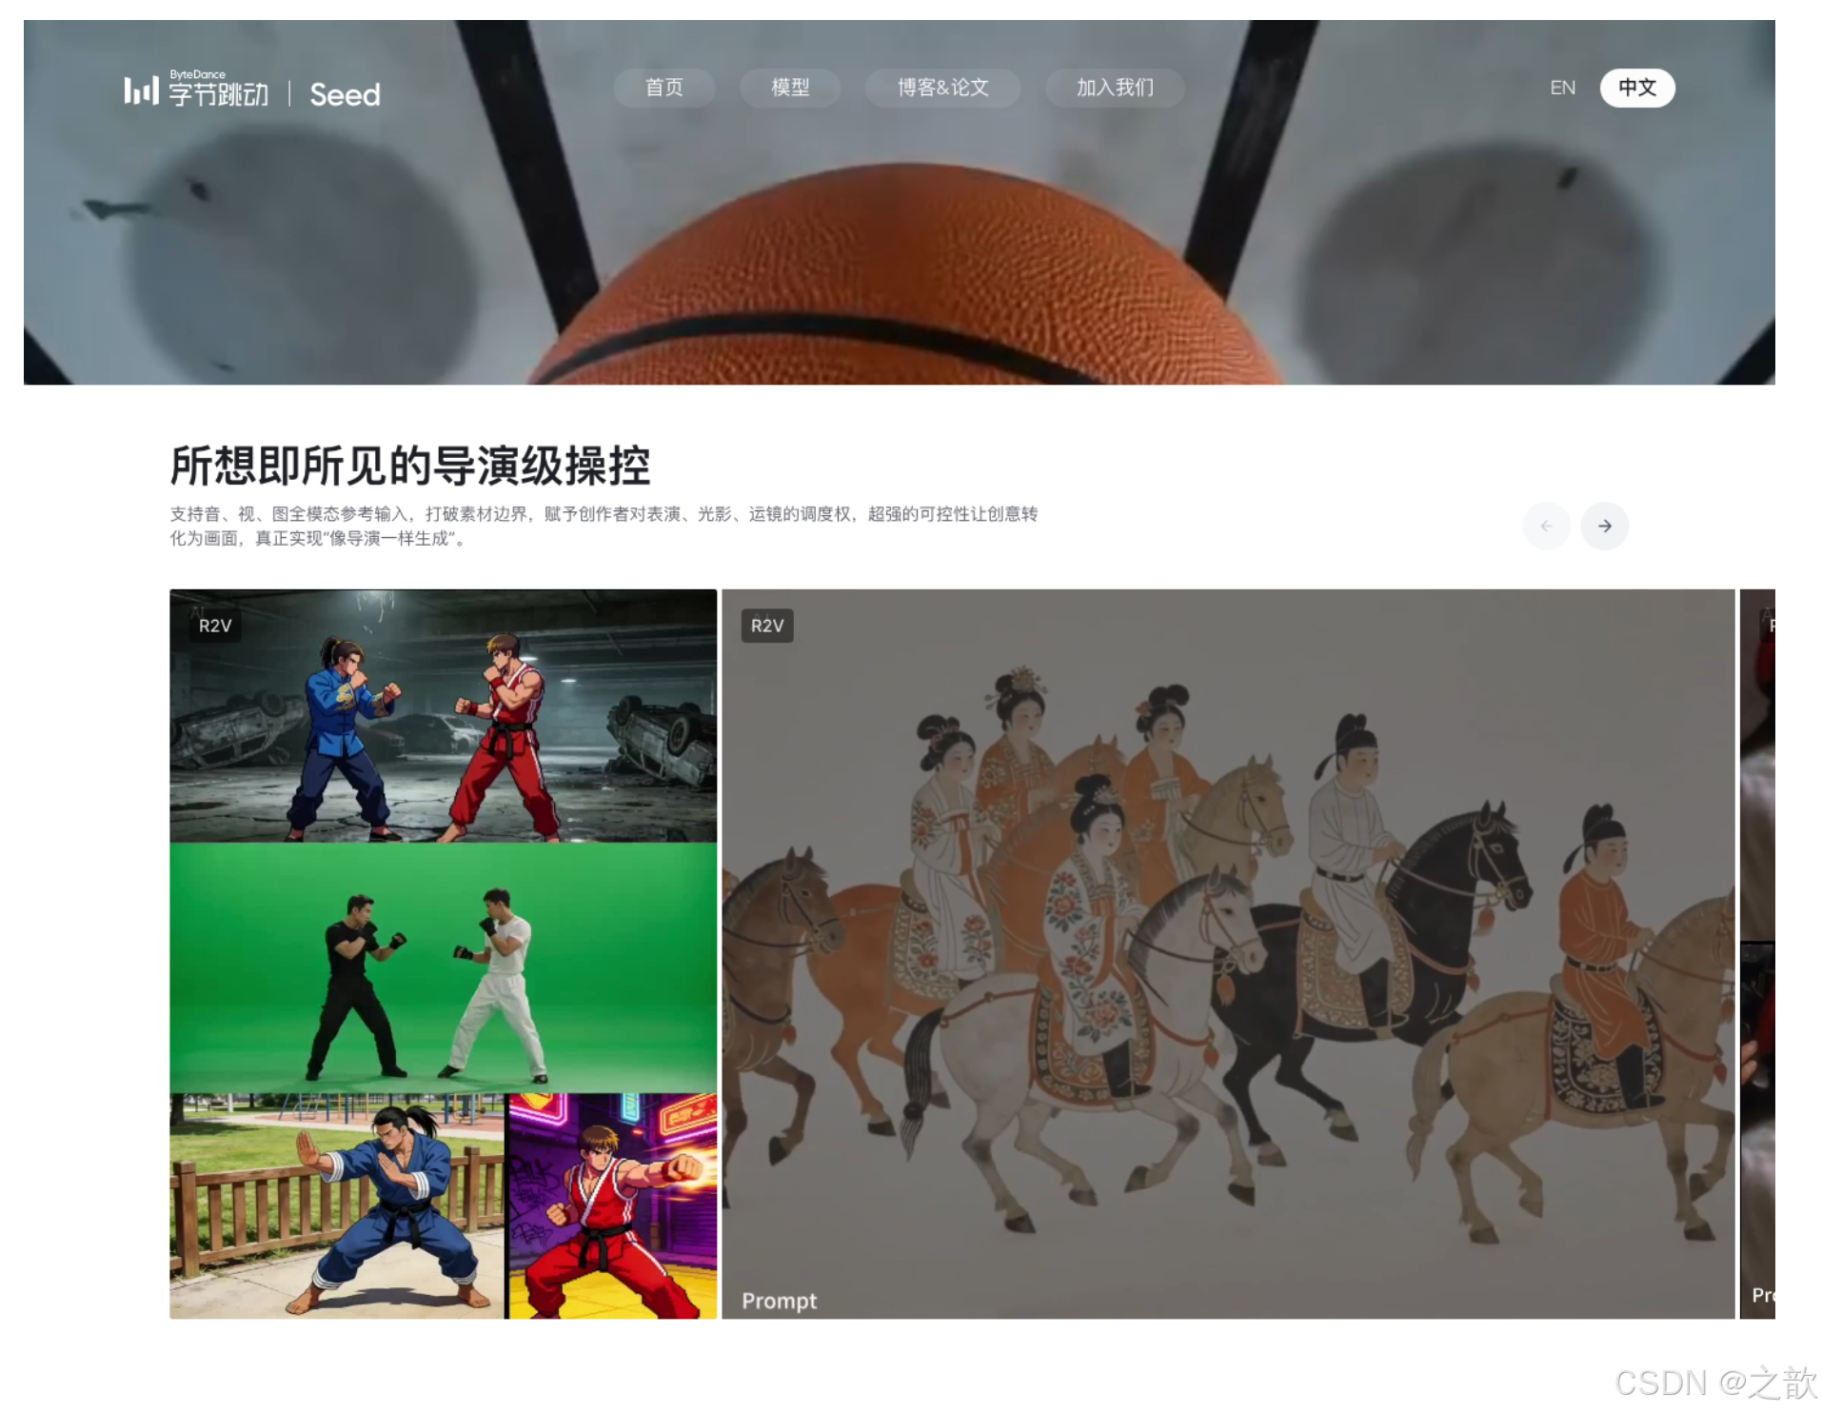
Task: Open the 加入我们 navigation item
Action: [x=1115, y=88]
